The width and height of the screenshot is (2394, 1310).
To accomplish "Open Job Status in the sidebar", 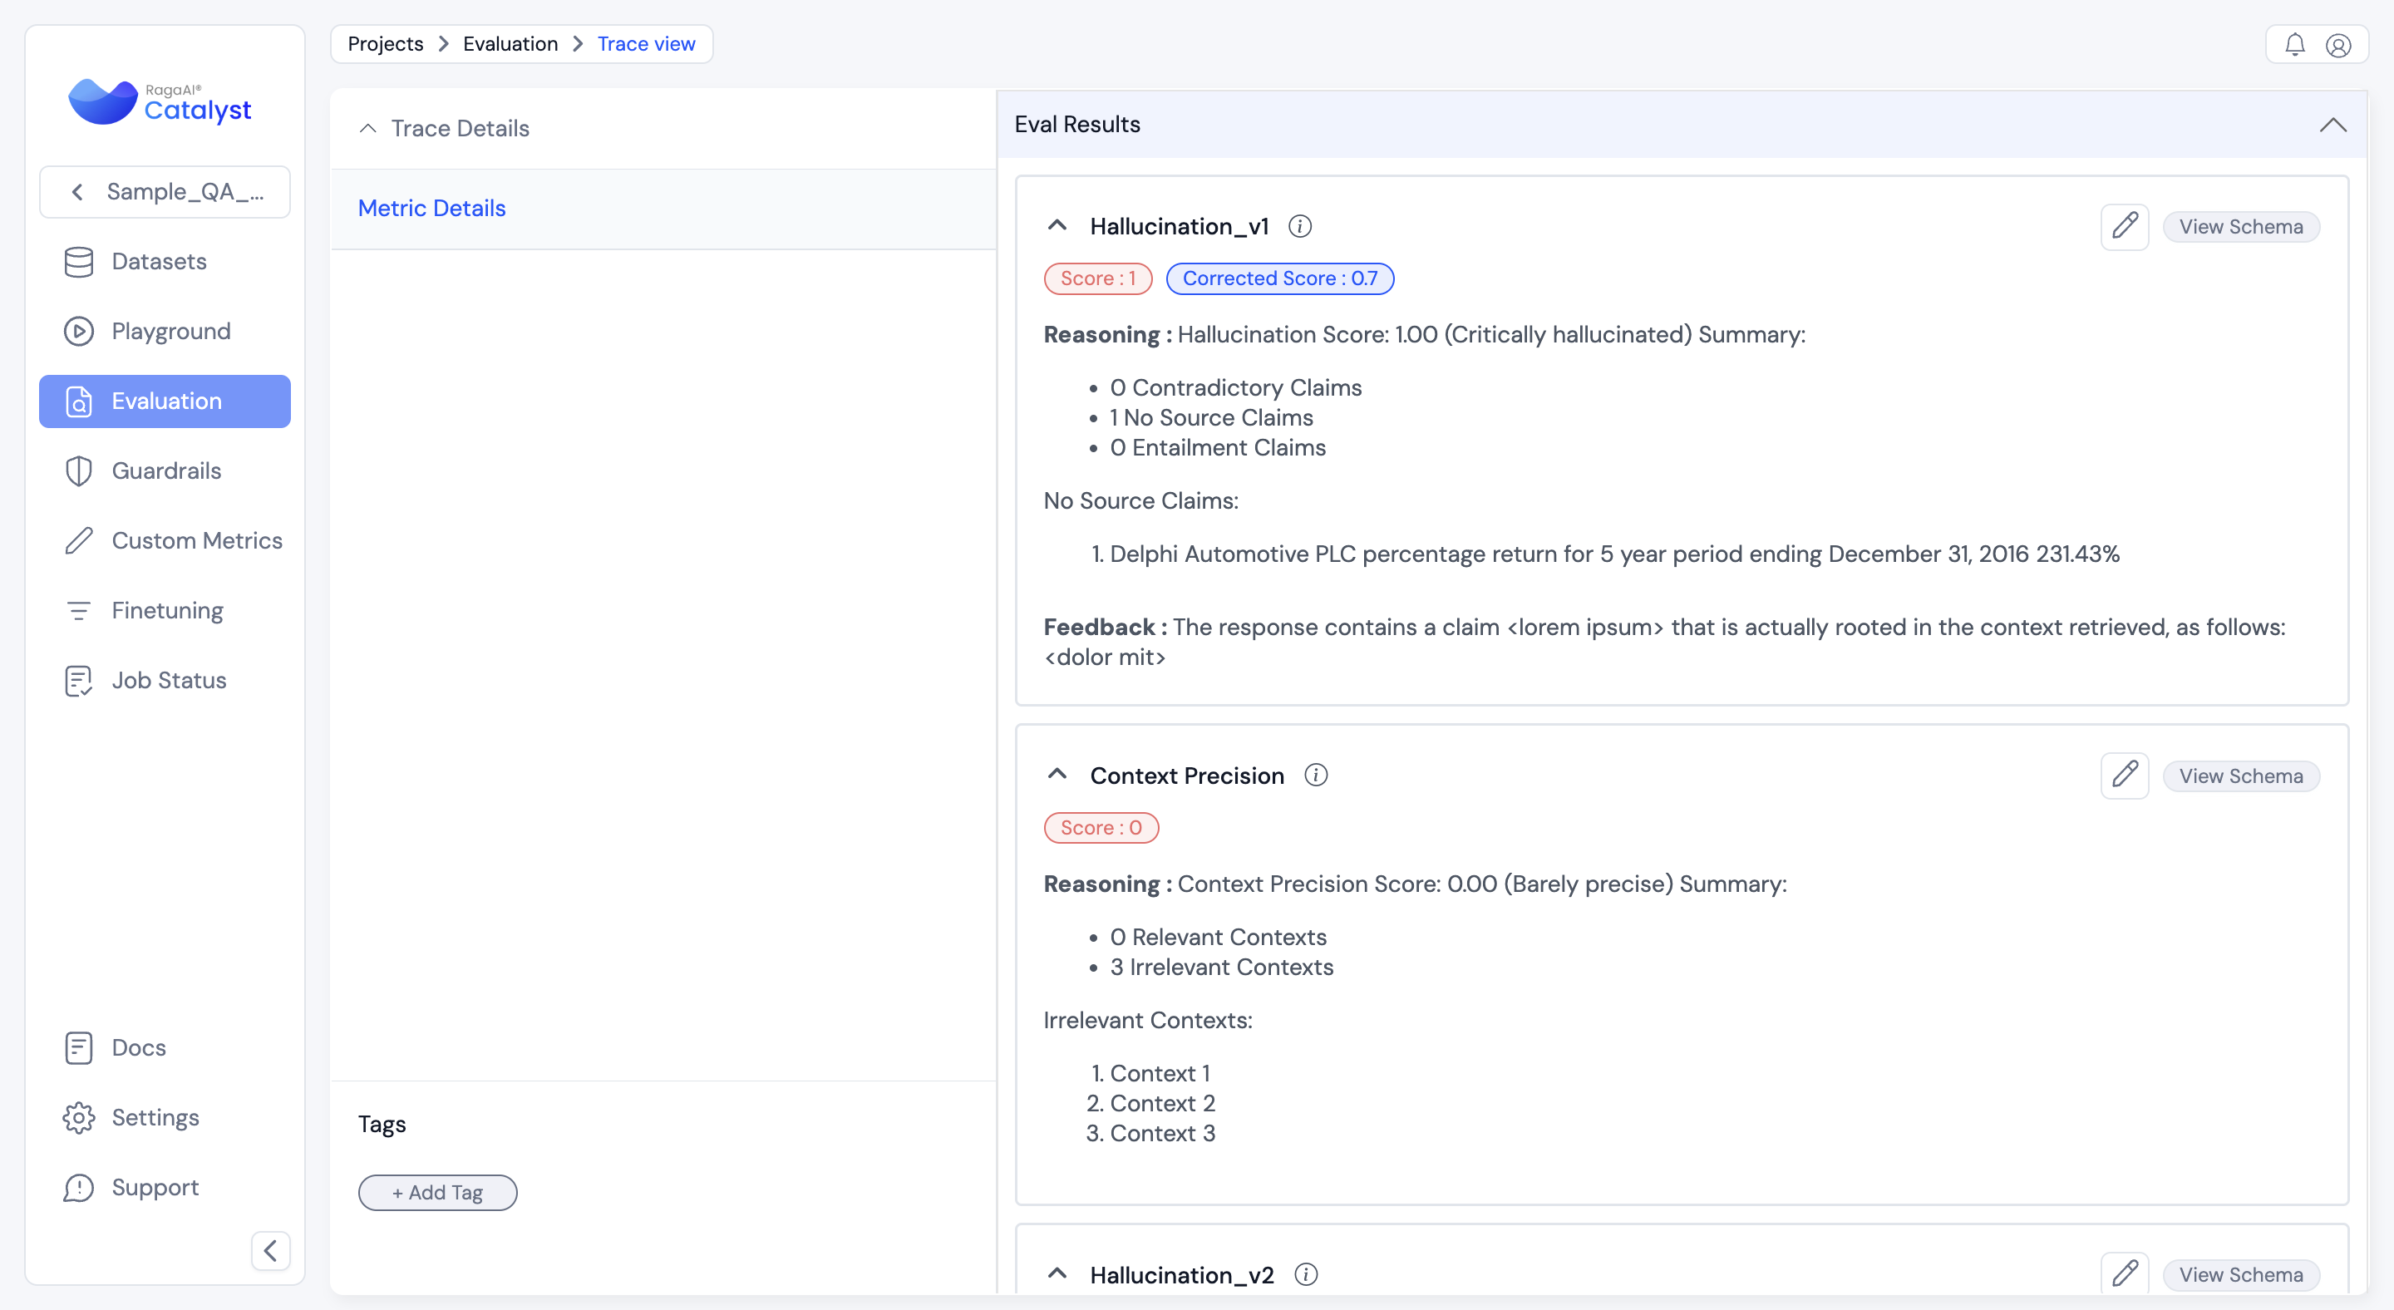I will coord(167,680).
